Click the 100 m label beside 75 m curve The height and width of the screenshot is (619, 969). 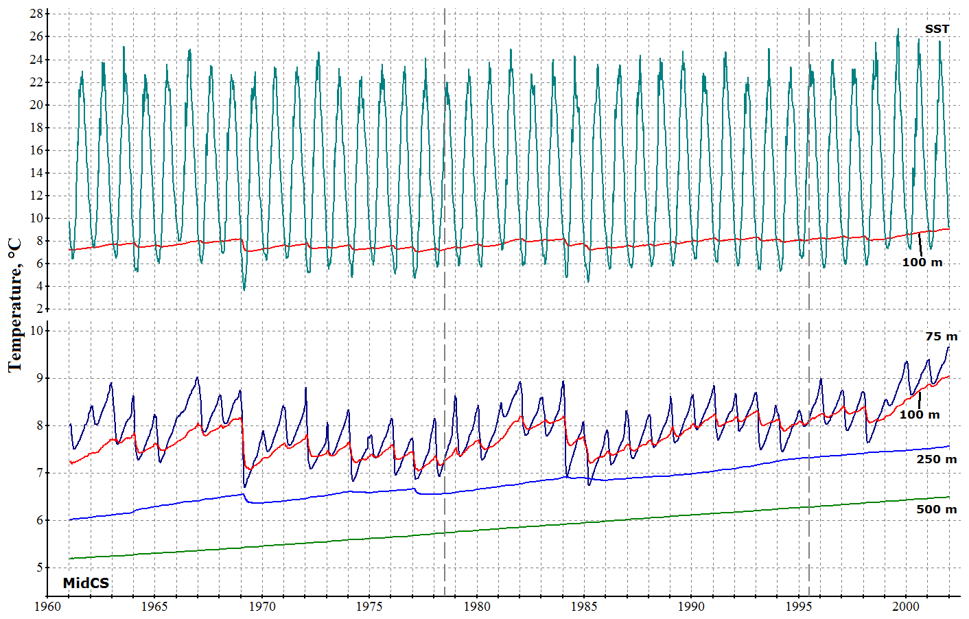click(920, 414)
